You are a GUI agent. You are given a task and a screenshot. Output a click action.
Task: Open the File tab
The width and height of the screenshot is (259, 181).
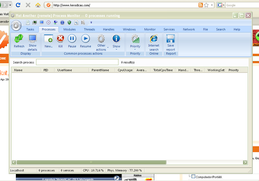click(206, 29)
